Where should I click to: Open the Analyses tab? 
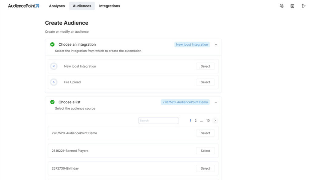pyautogui.click(x=57, y=6)
